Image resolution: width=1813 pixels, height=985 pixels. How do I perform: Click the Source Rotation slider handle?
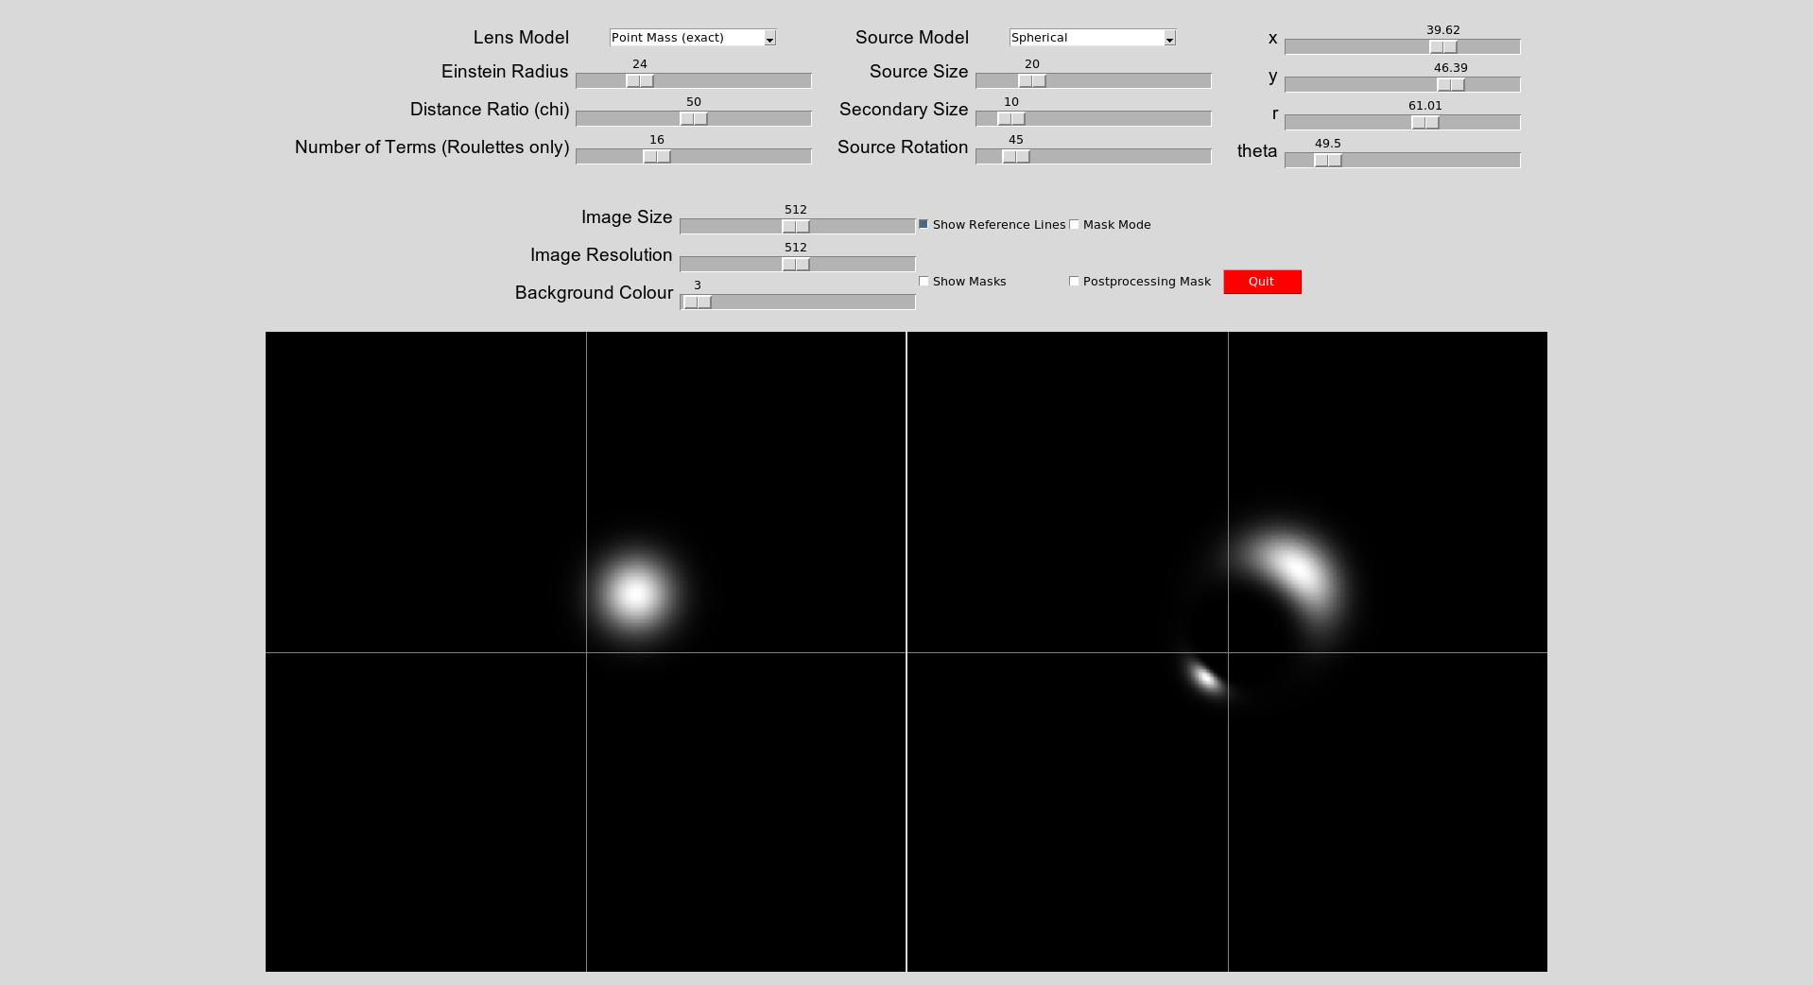pyautogui.click(x=1016, y=157)
